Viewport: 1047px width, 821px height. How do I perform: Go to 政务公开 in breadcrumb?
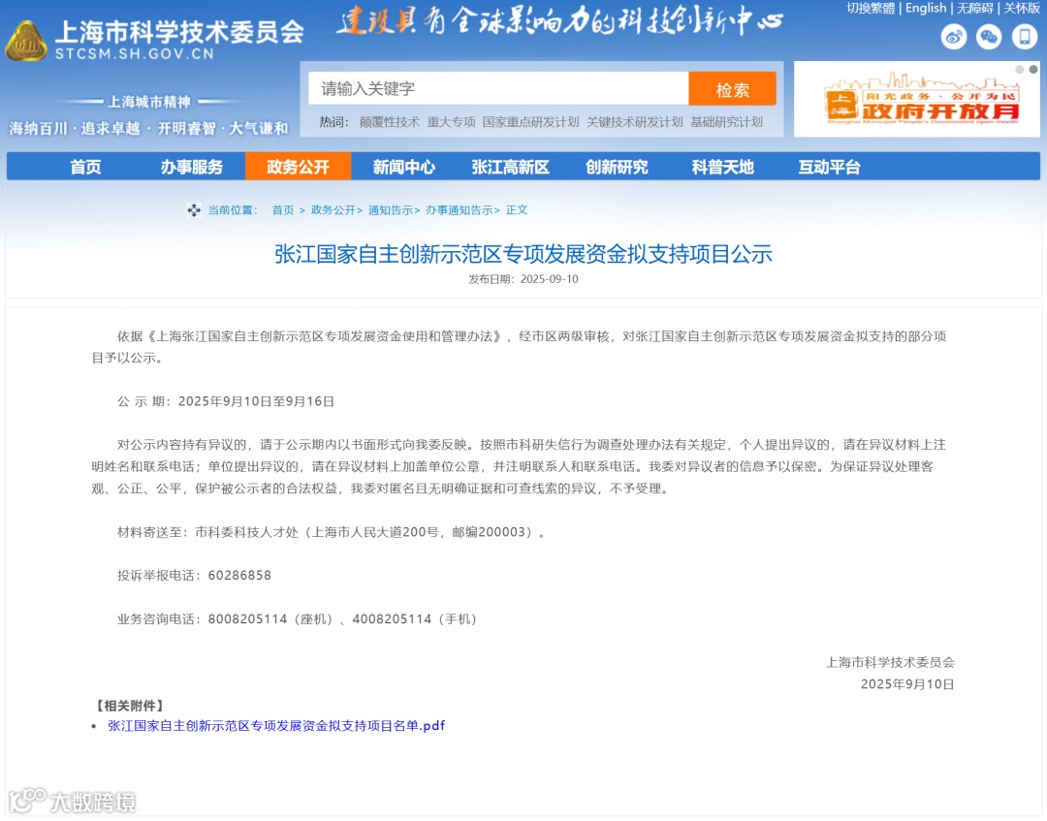click(x=333, y=210)
